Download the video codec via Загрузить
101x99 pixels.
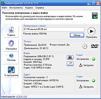pyautogui.click(x=86, y=65)
